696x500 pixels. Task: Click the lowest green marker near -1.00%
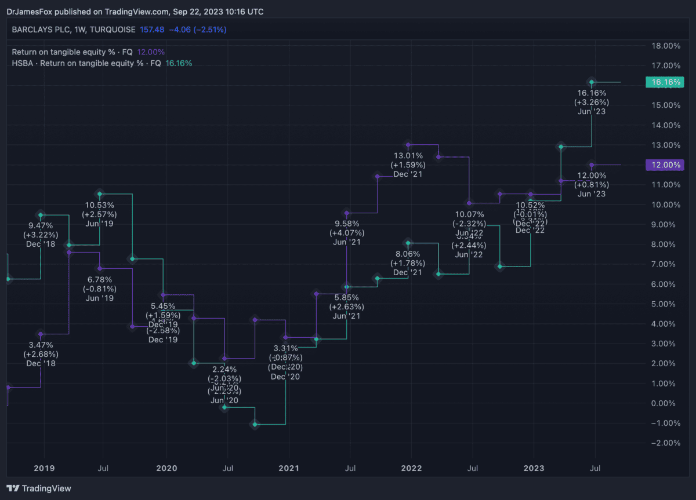click(x=255, y=425)
